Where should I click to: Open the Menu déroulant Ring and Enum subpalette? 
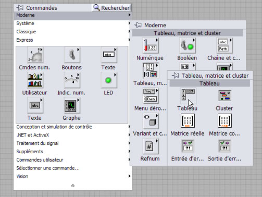[151, 96]
